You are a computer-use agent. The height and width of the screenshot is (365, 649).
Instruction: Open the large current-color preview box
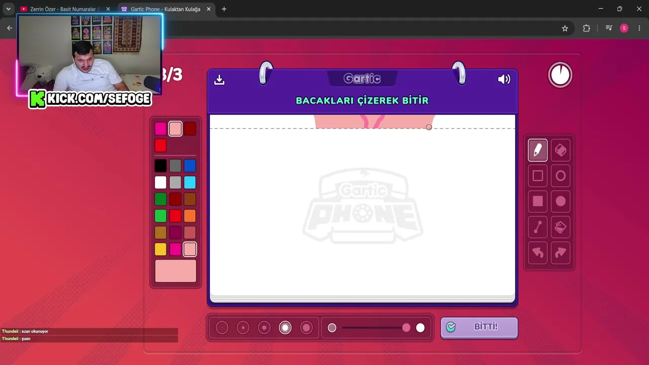[175, 271]
